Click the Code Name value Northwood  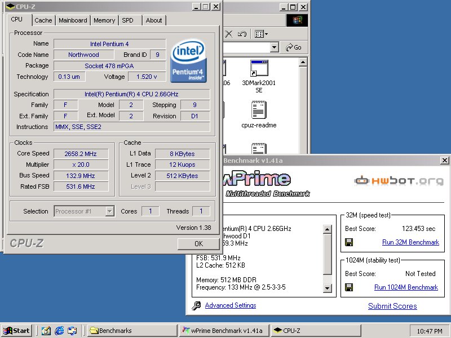[83, 55]
